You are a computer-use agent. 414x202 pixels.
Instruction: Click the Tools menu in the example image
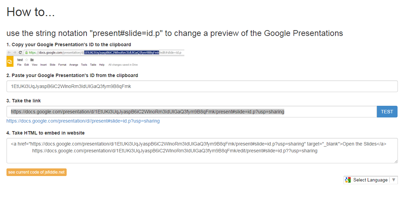(x=84, y=65)
